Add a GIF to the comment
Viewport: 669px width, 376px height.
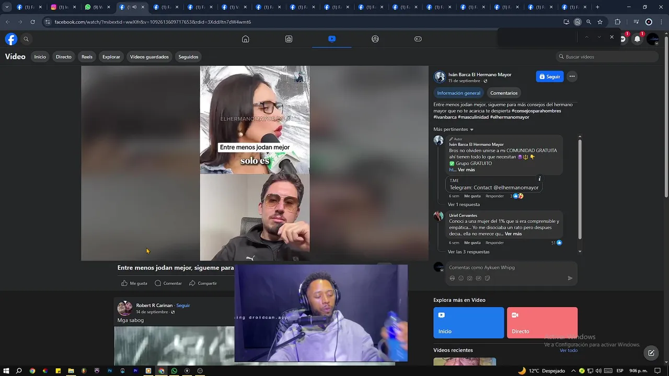478,278
